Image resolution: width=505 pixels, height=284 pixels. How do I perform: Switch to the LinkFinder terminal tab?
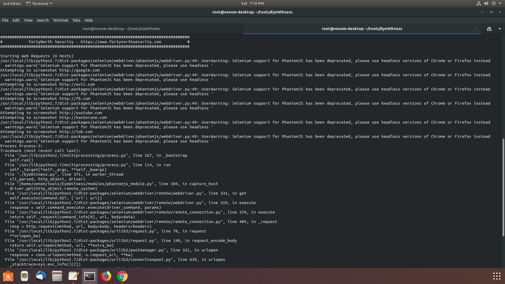coord(121,29)
